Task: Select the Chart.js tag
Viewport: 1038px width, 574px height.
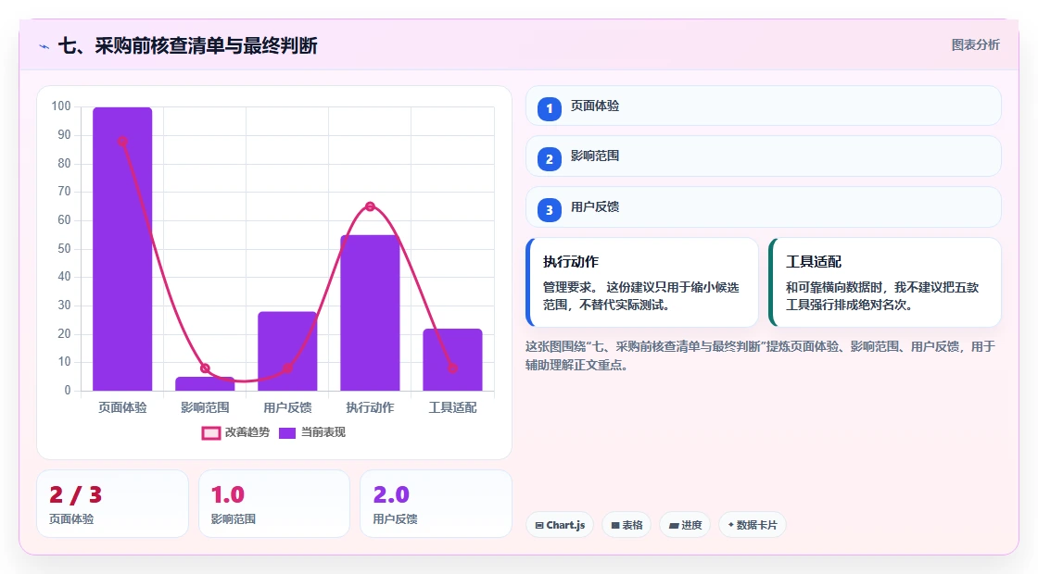Action: (560, 525)
